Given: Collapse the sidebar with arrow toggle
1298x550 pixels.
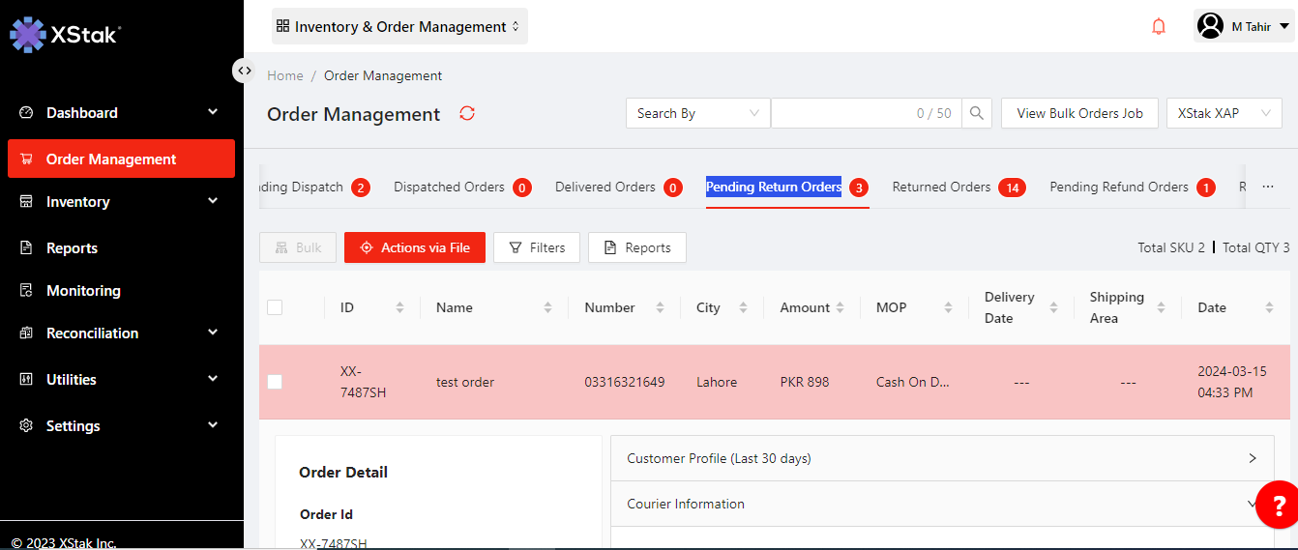Looking at the screenshot, I should tap(245, 71).
